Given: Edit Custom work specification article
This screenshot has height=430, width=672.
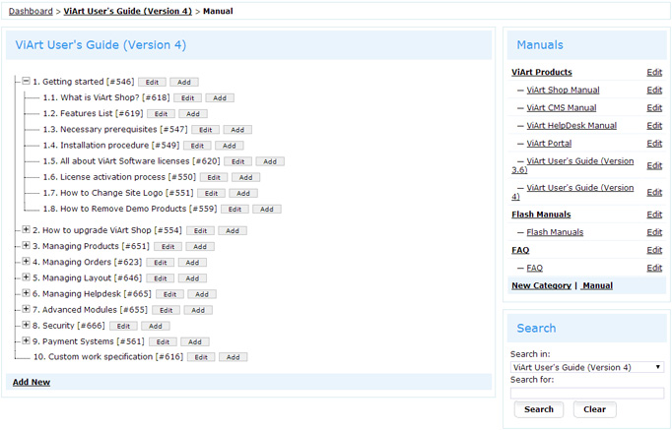Looking at the screenshot, I should click(x=201, y=357).
